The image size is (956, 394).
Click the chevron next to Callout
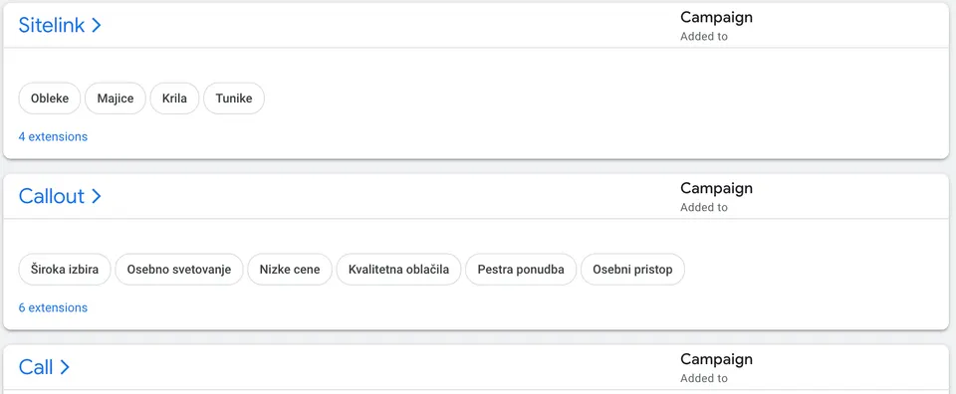(96, 196)
